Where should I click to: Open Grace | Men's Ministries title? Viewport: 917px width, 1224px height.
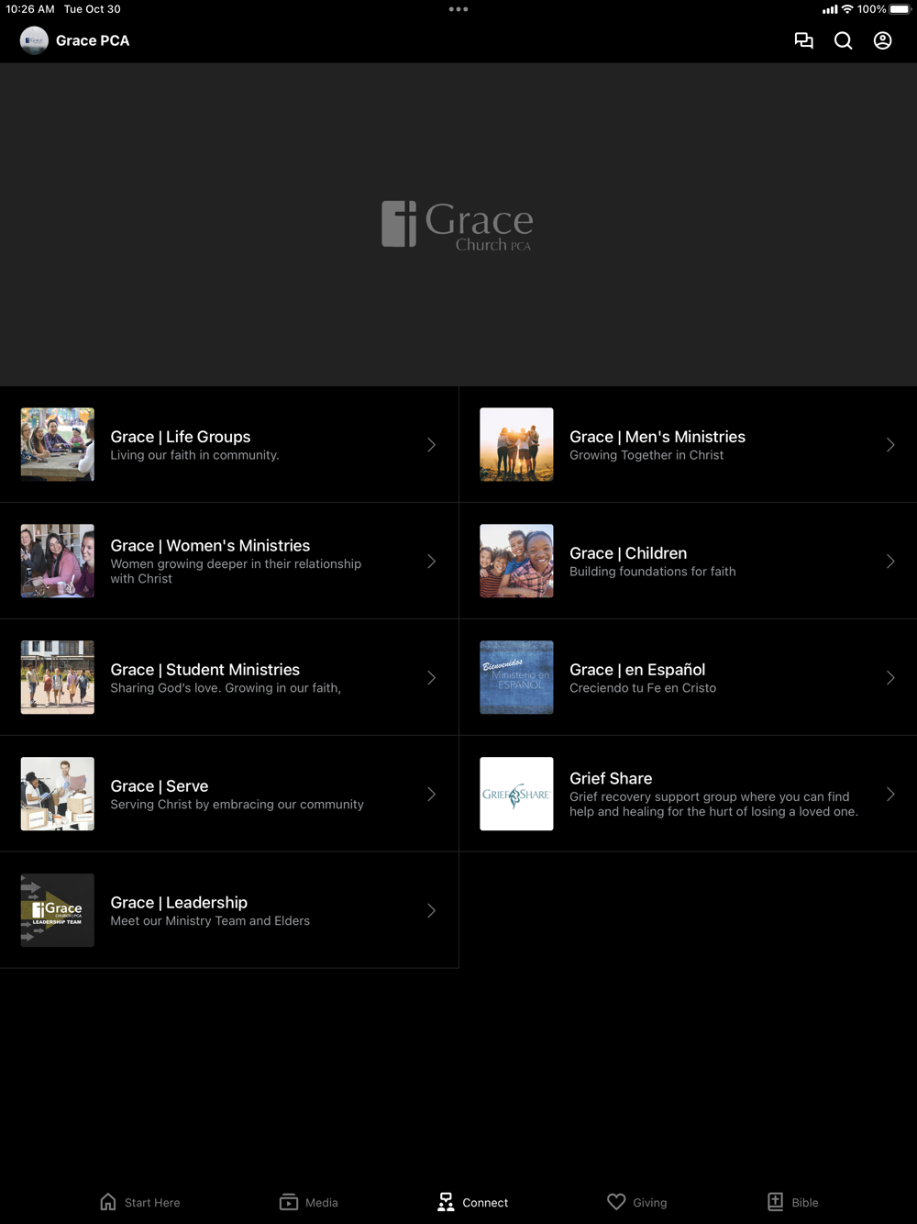[x=657, y=437]
